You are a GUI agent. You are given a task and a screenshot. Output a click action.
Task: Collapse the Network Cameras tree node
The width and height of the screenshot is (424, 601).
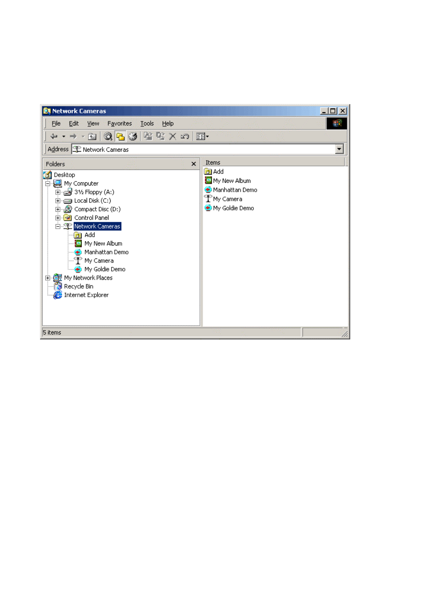pyautogui.click(x=58, y=226)
